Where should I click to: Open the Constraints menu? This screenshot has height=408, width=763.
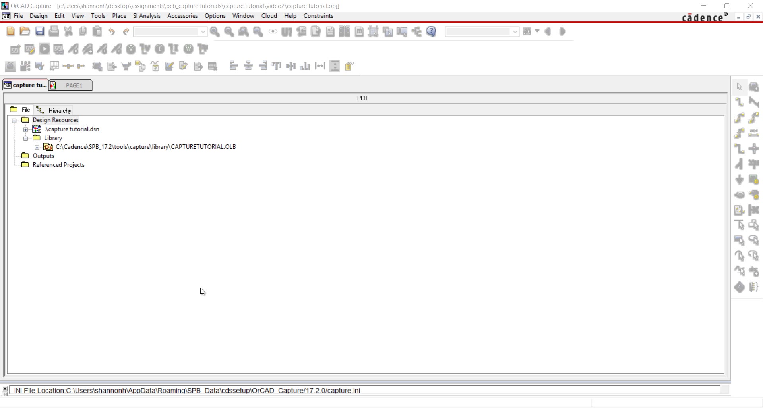tap(318, 16)
